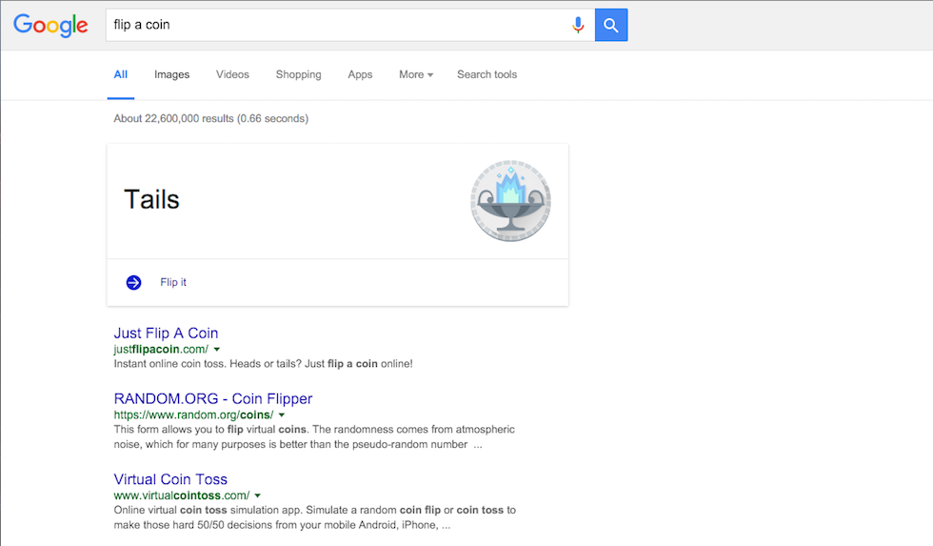Screen dimensions: 933x546
Task: Click the tails coin image
Action: [510, 200]
